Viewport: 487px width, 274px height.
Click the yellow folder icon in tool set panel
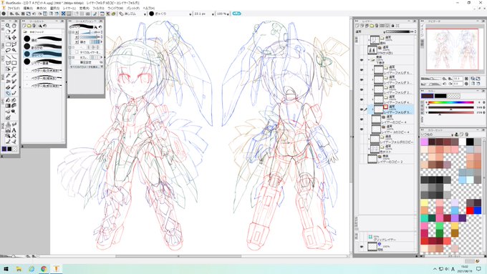[x=29, y=26]
